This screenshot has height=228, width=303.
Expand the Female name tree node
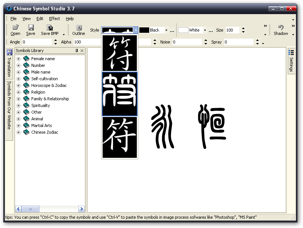point(18,59)
